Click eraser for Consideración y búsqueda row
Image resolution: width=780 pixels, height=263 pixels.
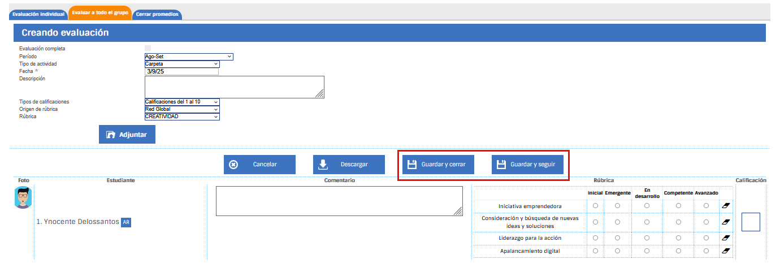click(x=726, y=222)
